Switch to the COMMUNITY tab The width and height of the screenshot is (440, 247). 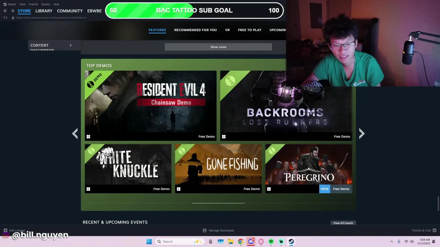(70, 11)
